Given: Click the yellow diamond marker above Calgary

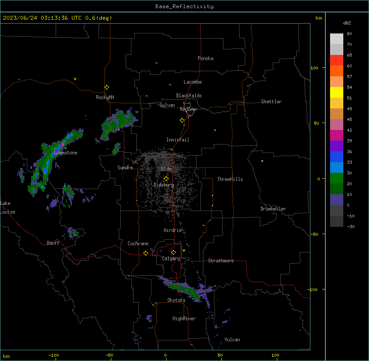Looking at the screenshot, I should (x=173, y=253).
